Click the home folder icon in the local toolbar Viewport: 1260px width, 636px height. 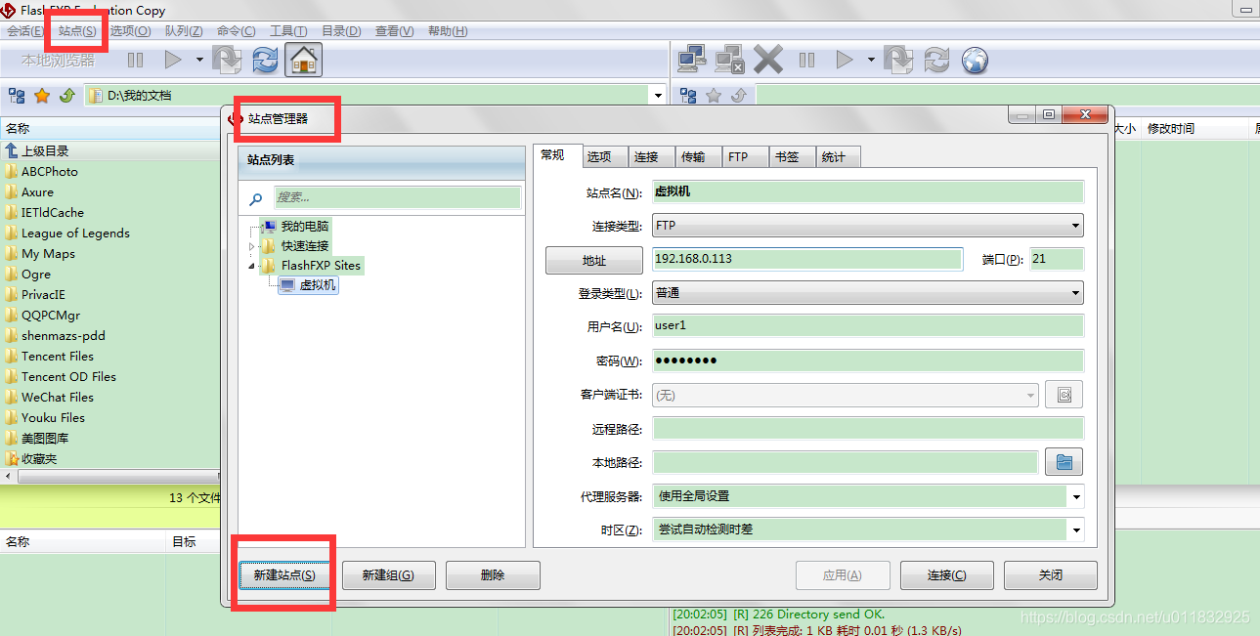coord(304,61)
